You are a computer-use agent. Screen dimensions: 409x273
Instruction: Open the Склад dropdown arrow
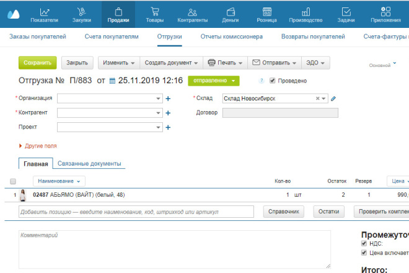click(323, 99)
